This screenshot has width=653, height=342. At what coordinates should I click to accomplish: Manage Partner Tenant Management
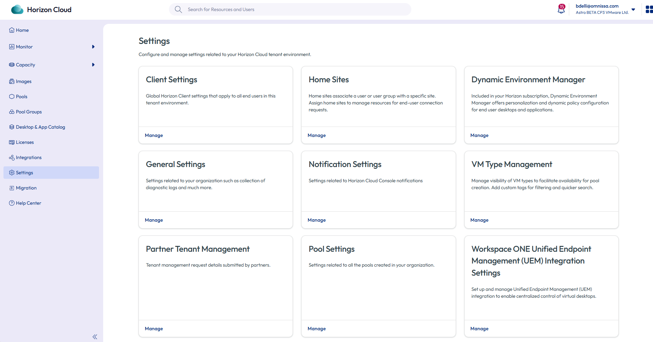(154, 329)
